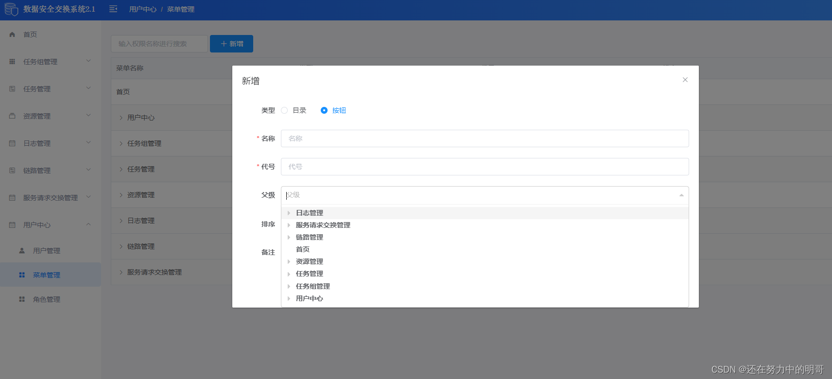Click the user icon beside 用户管理
Screen dimensions: 832x379
pyautogui.click(x=22, y=251)
